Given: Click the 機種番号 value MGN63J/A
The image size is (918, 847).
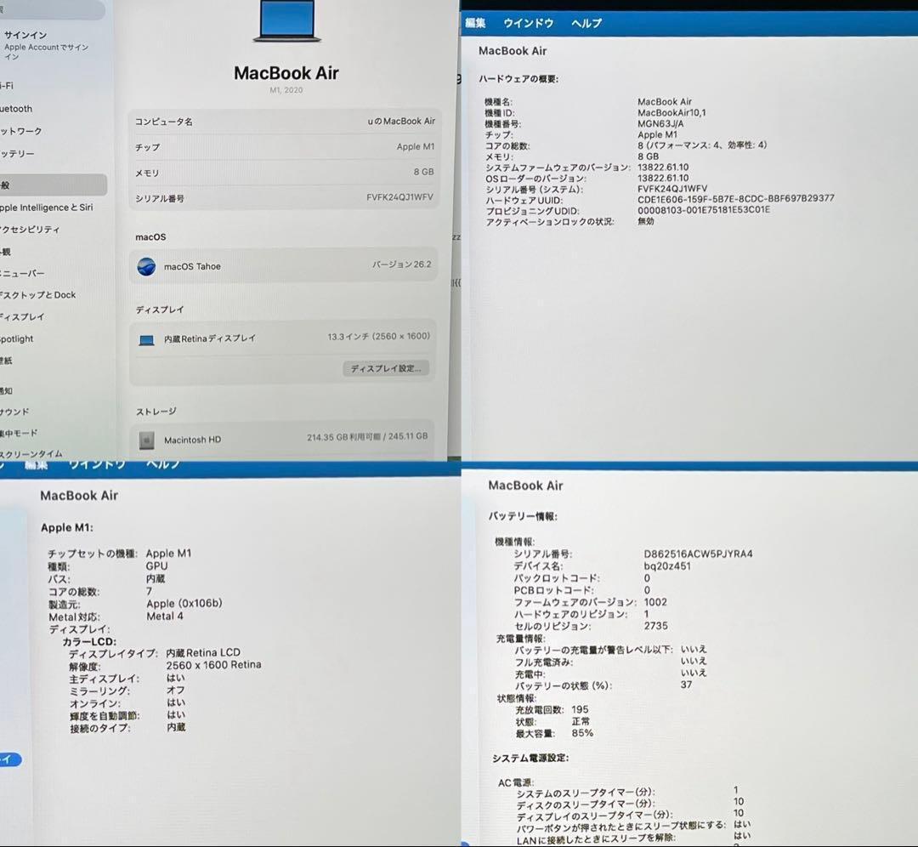Looking at the screenshot, I should click(660, 123).
